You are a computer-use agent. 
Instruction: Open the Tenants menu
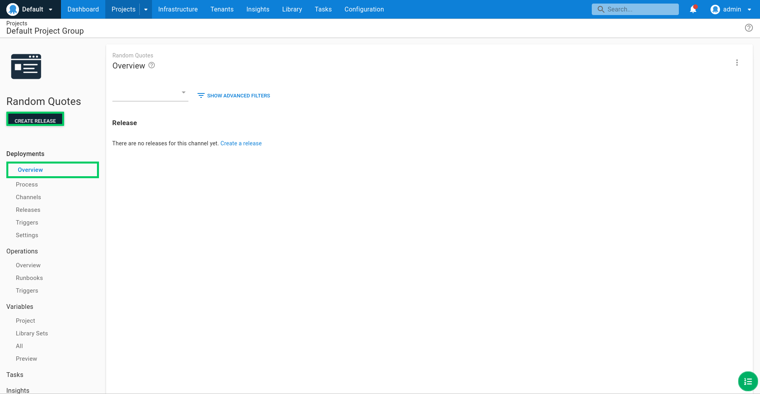(x=222, y=9)
